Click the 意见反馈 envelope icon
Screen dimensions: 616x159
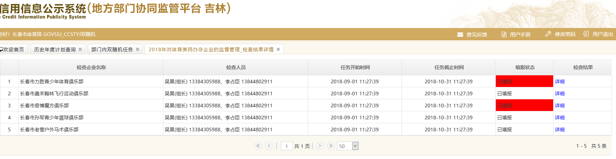pyautogui.click(x=460, y=35)
